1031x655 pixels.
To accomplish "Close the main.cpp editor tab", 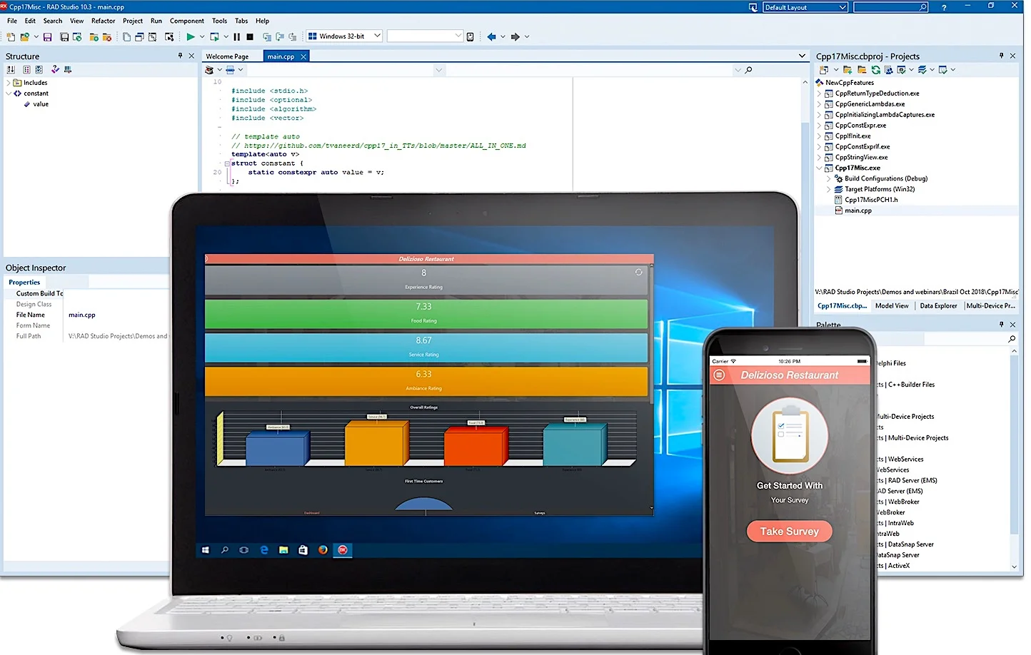I will [x=303, y=56].
